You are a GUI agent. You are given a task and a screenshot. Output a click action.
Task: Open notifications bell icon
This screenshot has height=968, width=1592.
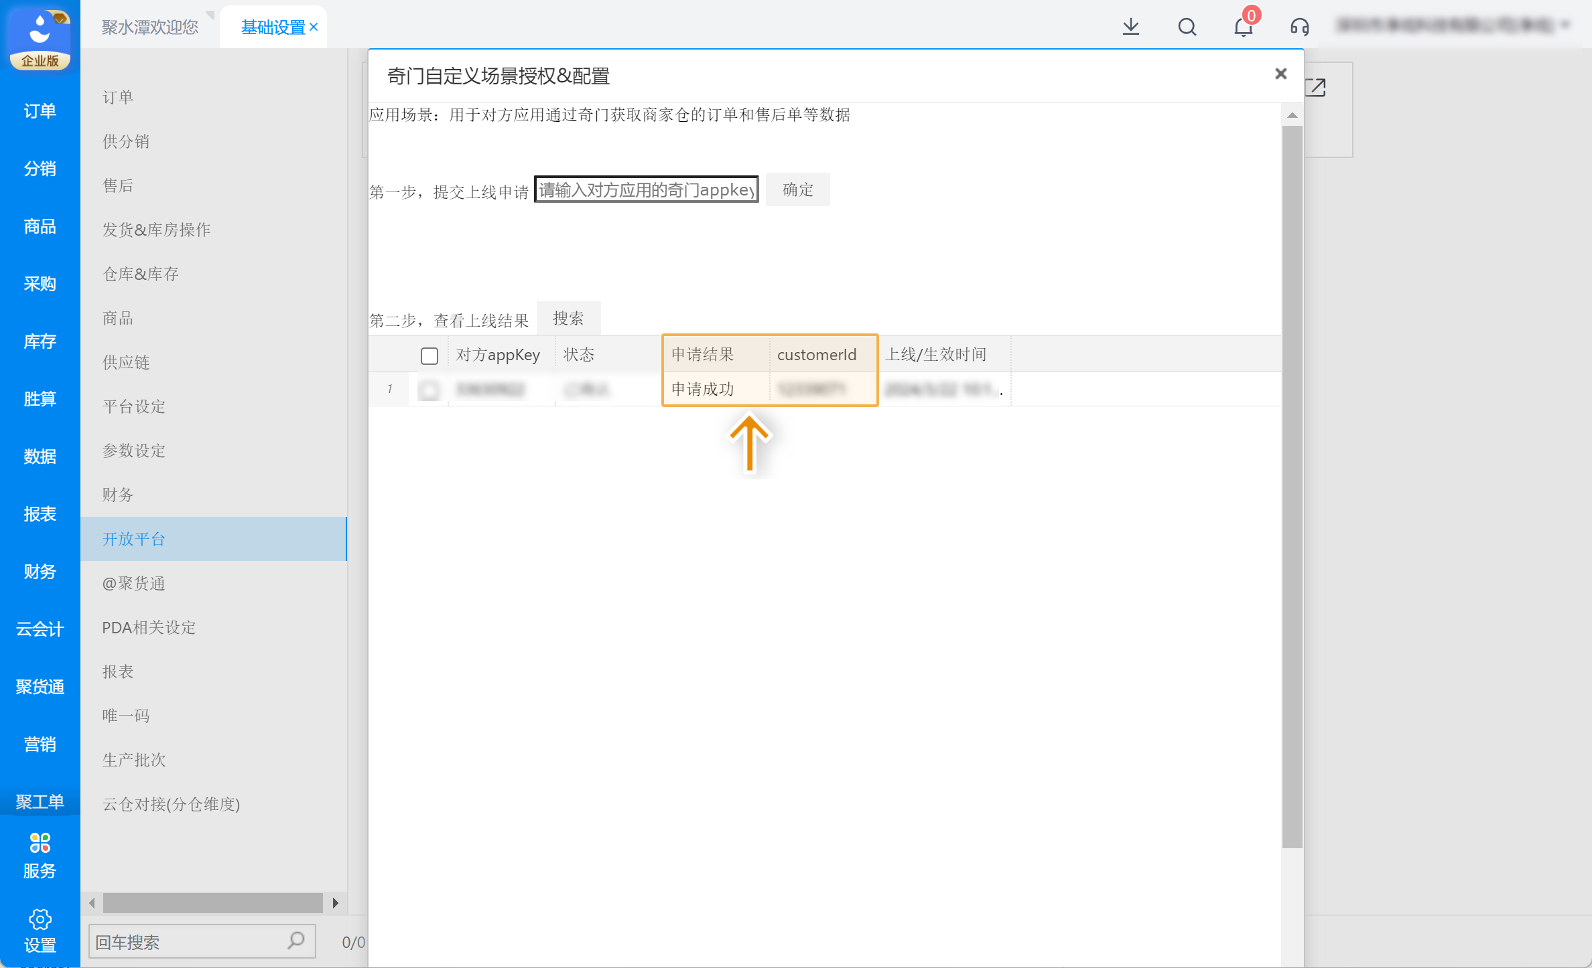coord(1243,27)
